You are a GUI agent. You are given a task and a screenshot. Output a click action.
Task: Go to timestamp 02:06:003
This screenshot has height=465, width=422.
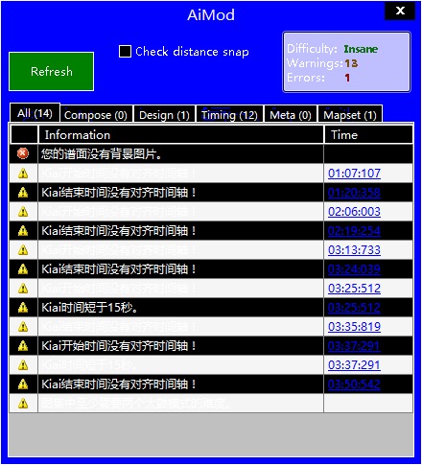(x=354, y=212)
